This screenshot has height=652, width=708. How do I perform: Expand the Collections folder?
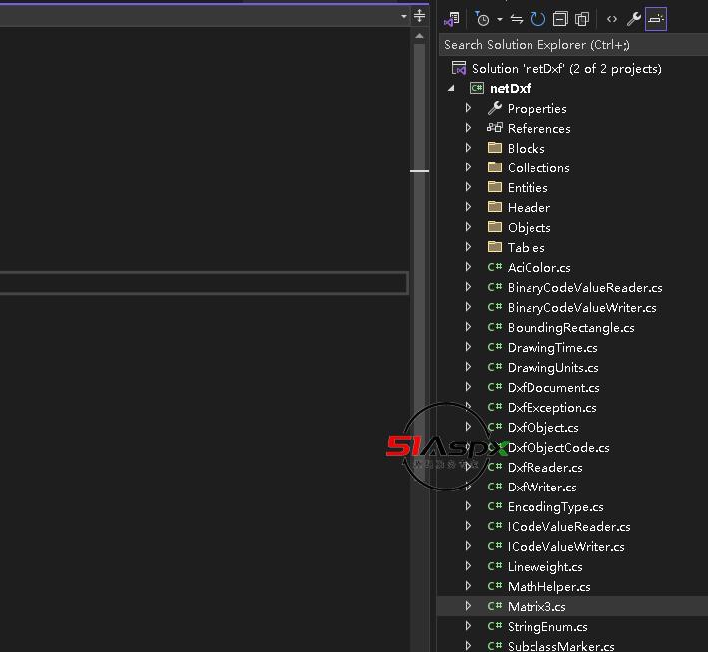[x=469, y=167]
